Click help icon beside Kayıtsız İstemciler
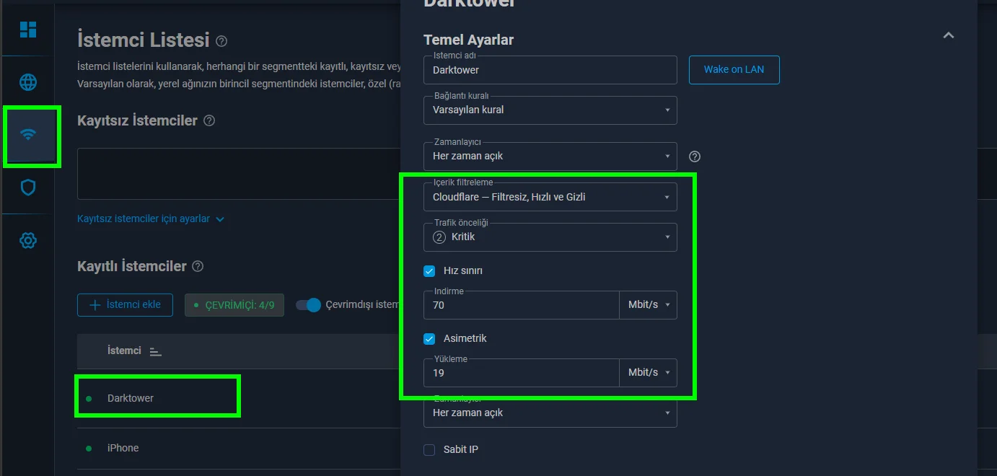997x476 pixels. point(209,120)
